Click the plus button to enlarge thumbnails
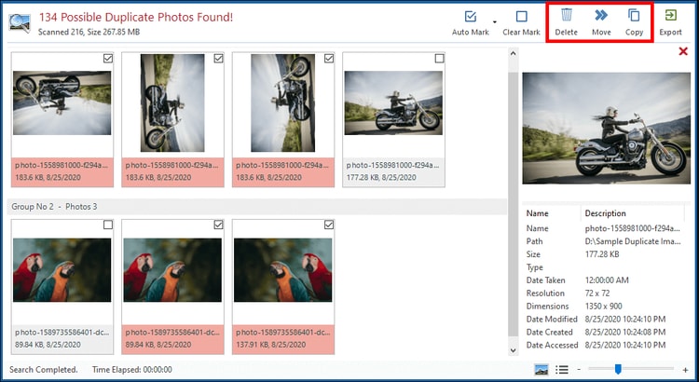 686,370
